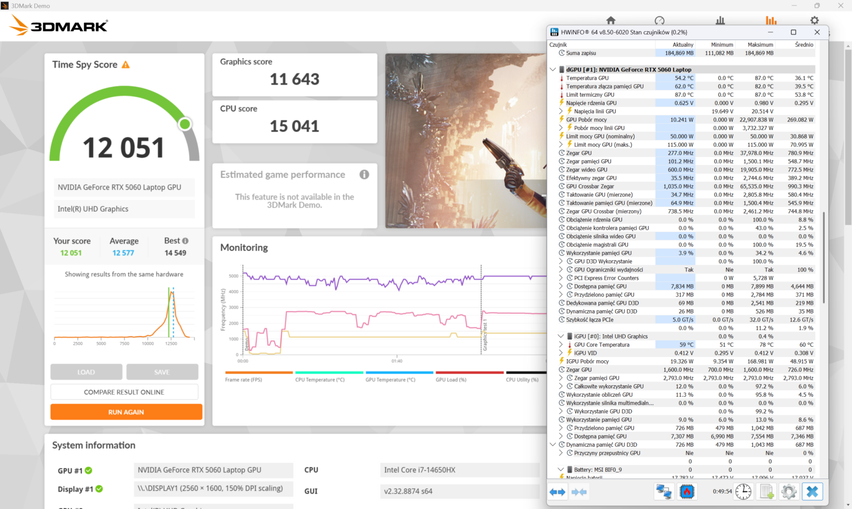Click the Graphics score value 11 643
Image resolution: width=852 pixels, height=509 pixels.
point(295,79)
